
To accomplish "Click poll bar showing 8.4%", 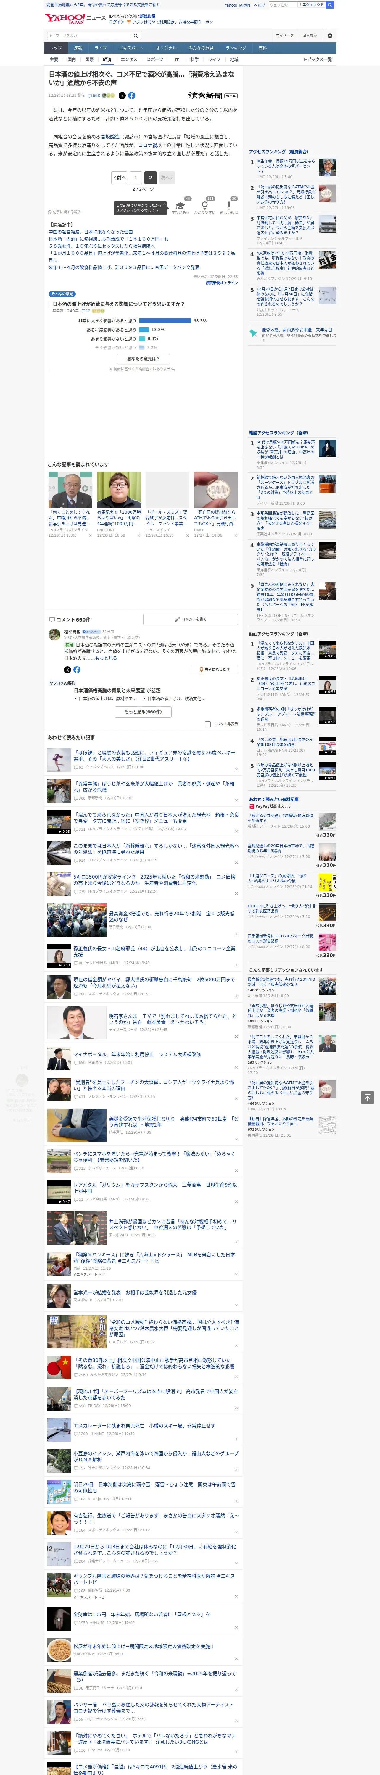I will click(x=142, y=338).
